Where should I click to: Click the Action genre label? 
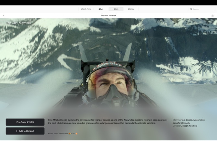coord(51,134)
